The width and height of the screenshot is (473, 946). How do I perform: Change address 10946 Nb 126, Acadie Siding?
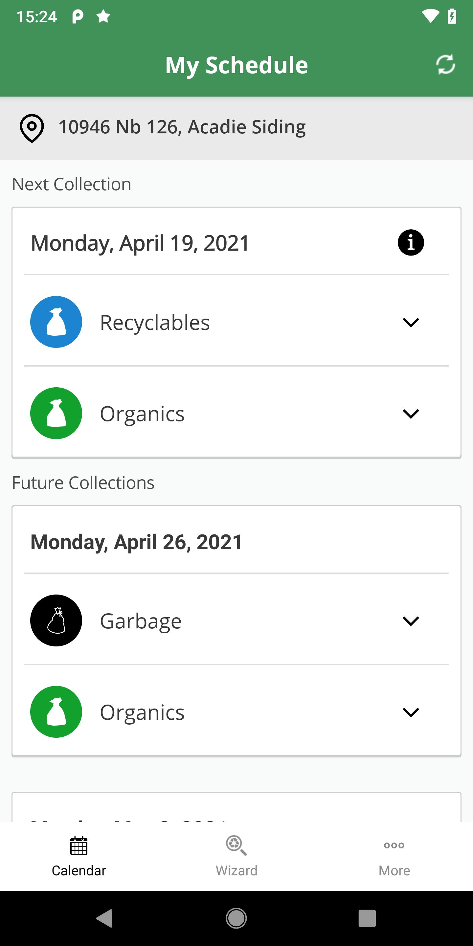coord(182,127)
